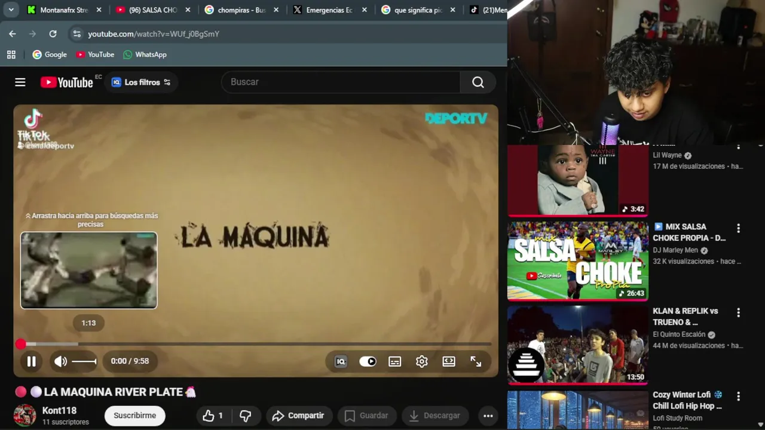Open Google bookmark

[x=50, y=54]
